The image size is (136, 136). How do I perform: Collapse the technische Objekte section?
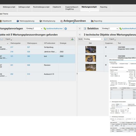click(x=80, y=35)
